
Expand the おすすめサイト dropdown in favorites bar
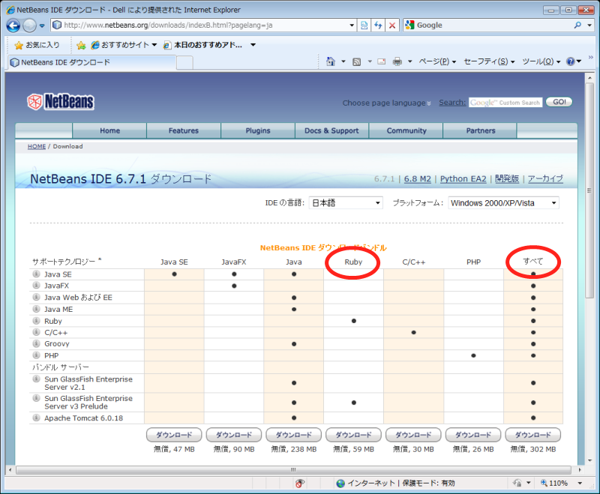[x=154, y=45]
